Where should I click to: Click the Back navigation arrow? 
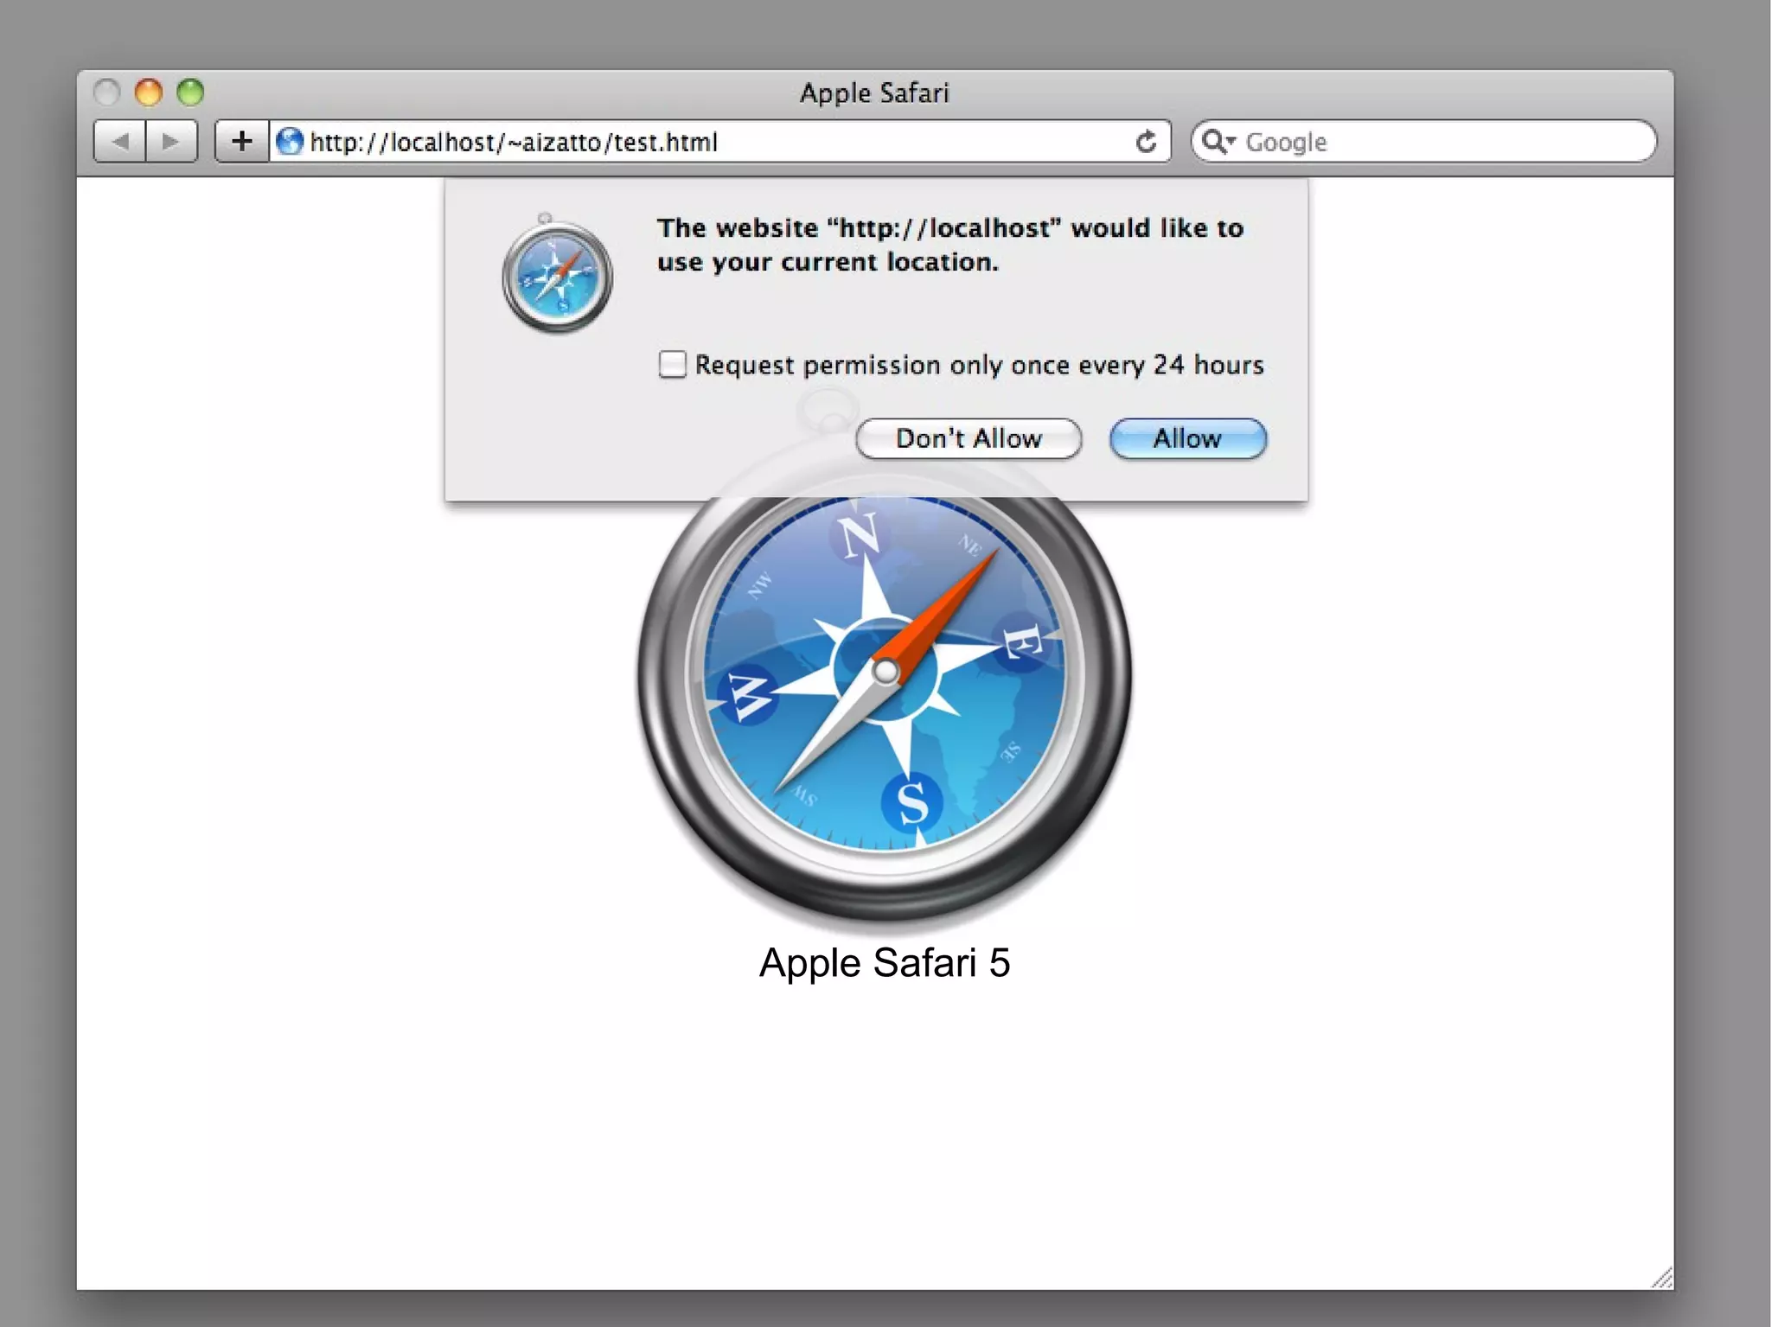[x=120, y=142]
